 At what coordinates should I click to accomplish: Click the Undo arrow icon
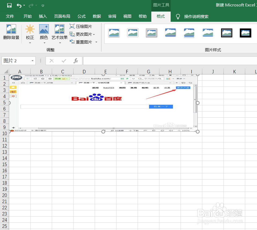click(19, 6)
